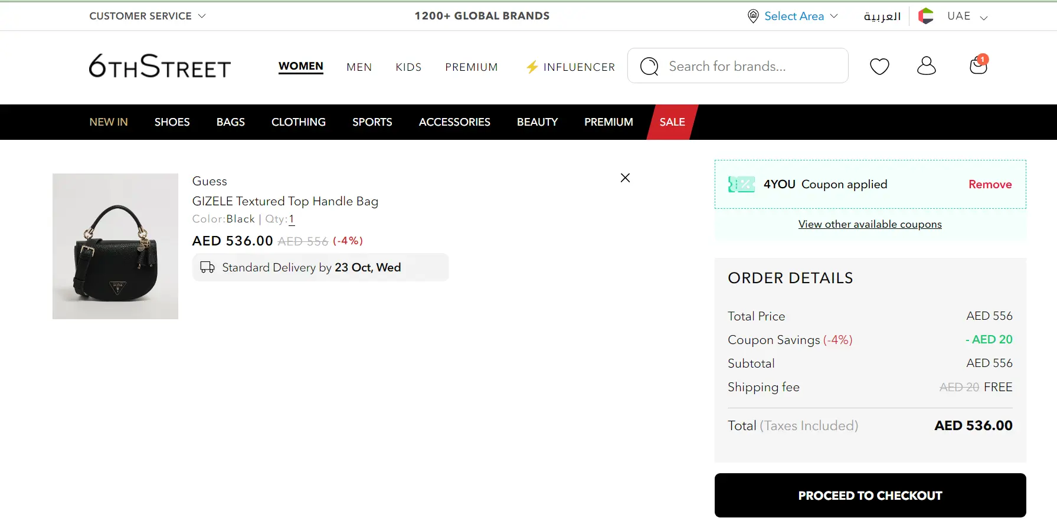
Task: Open the UAE country dropdown
Action: pyautogui.click(x=967, y=16)
